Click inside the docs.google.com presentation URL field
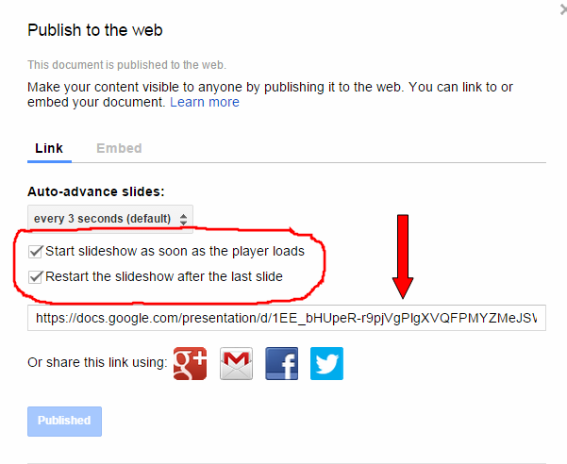The width and height of the screenshot is (567, 464). click(x=287, y=318)
